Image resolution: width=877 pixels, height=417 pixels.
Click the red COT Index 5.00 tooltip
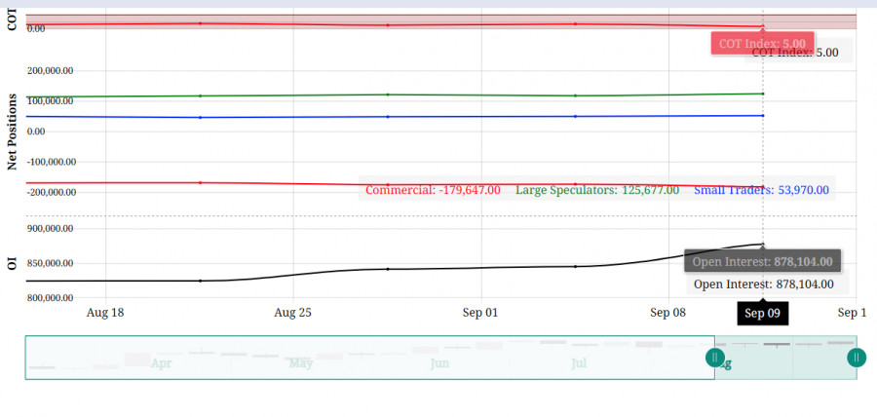762,44
